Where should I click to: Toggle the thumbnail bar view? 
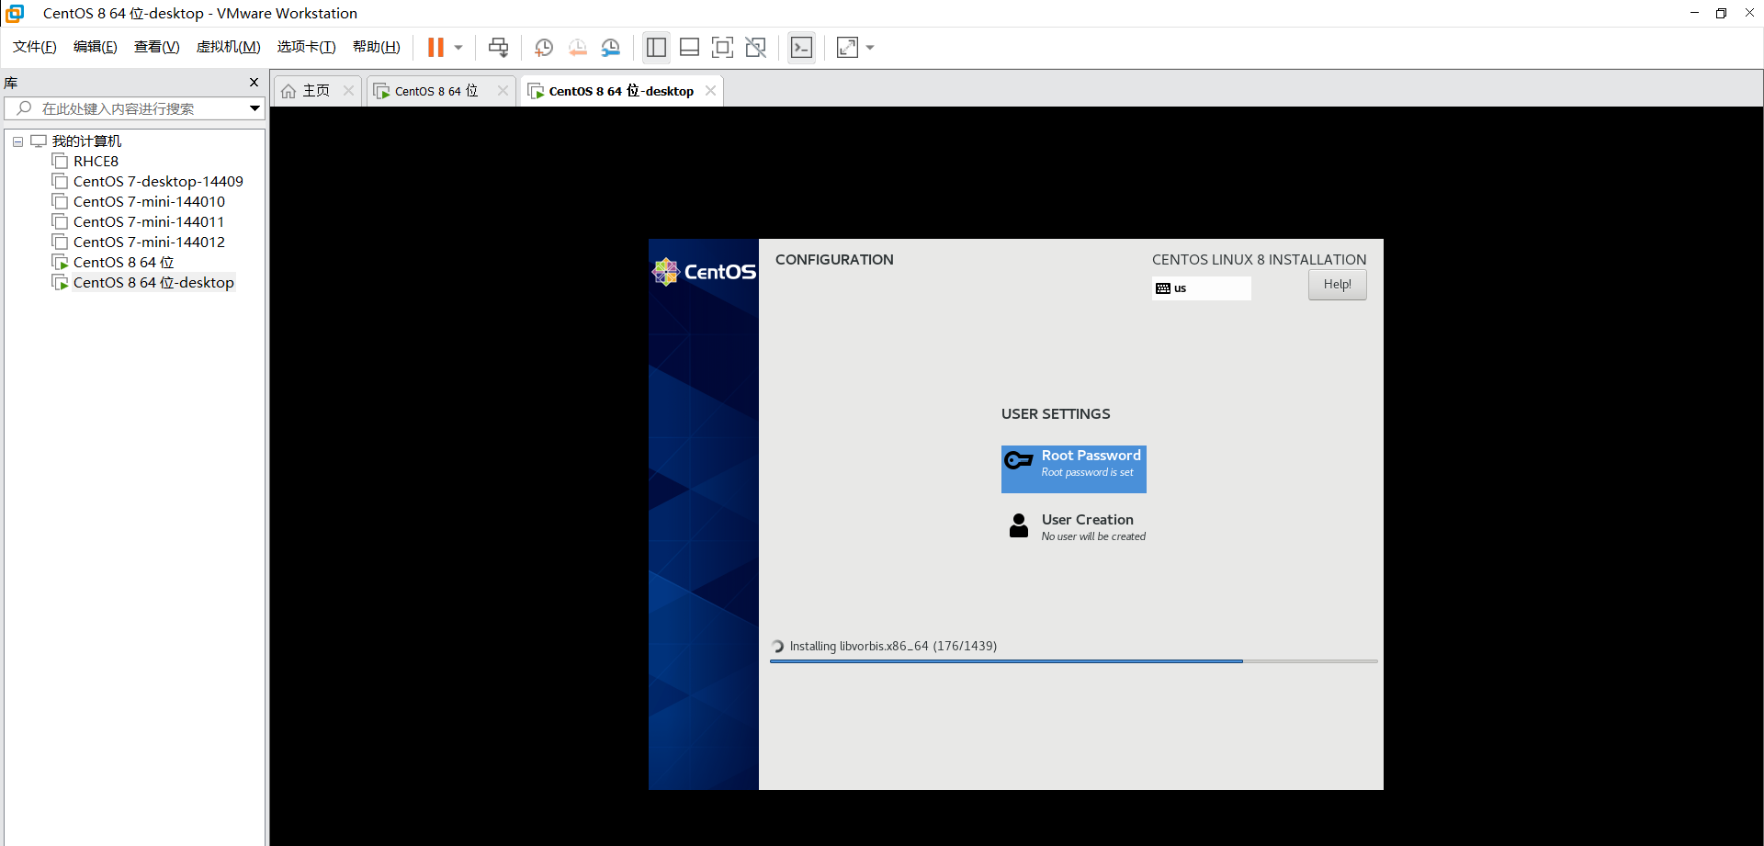[x=689, y=48]
